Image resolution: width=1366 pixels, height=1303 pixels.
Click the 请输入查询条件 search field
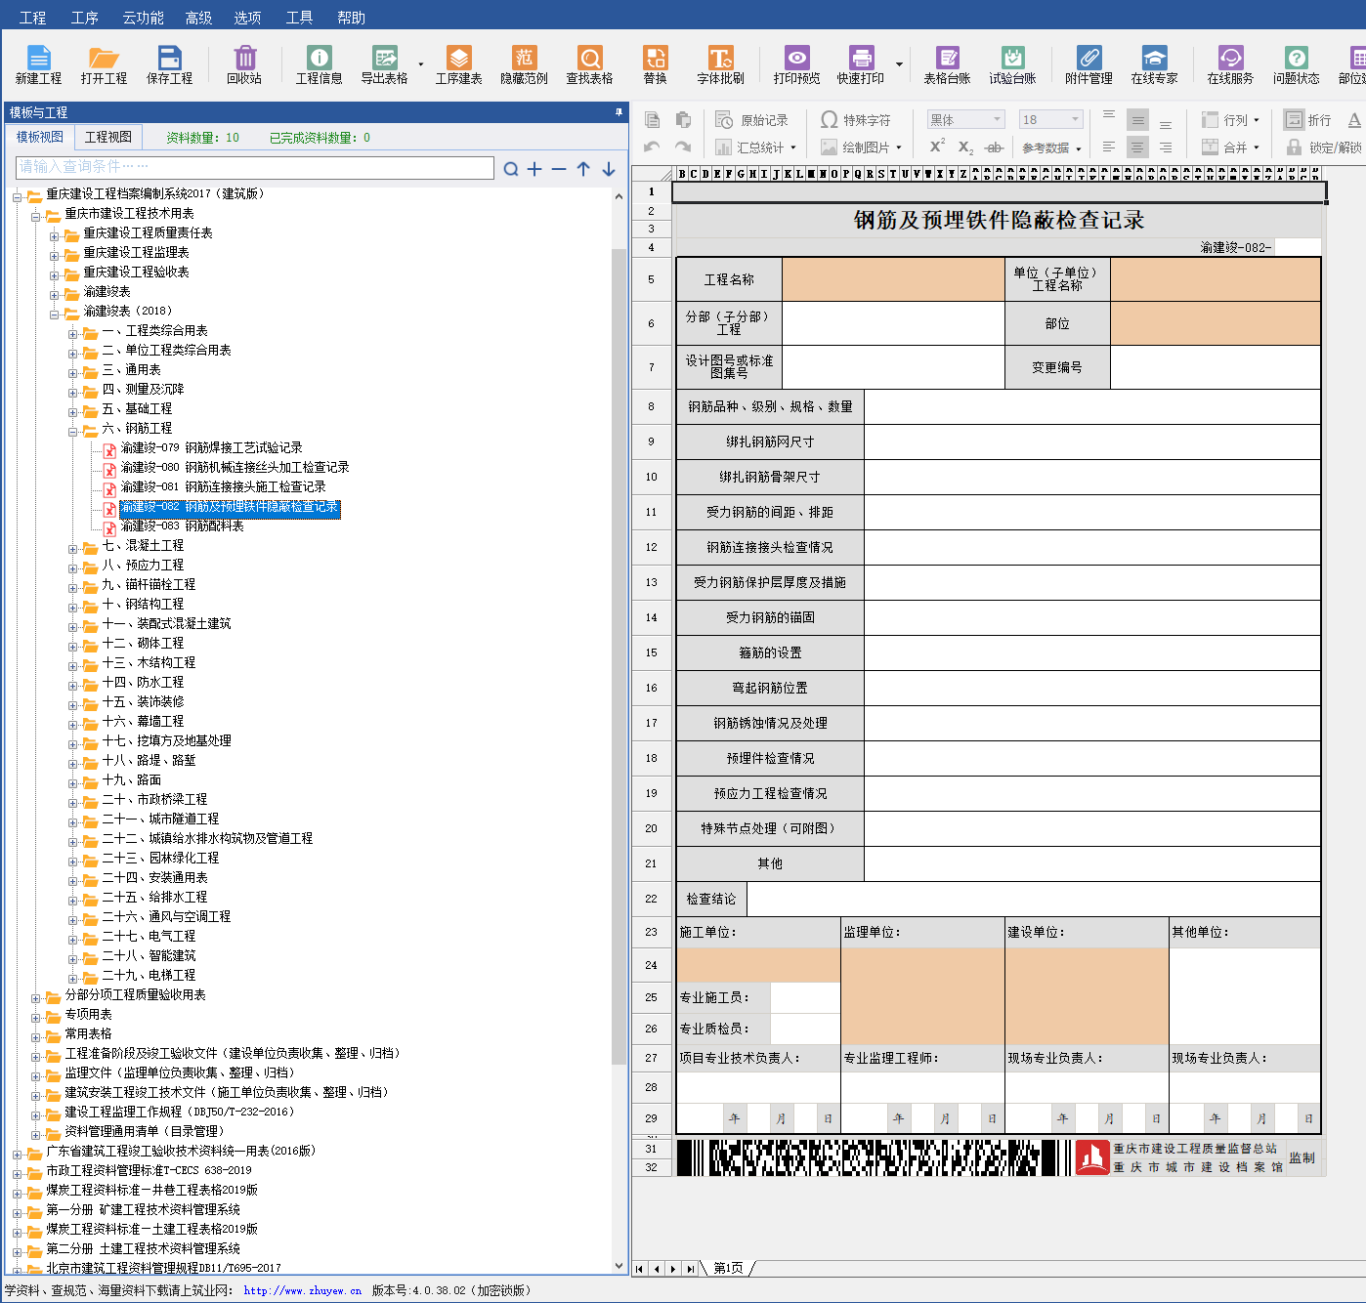tap(255, 167)
